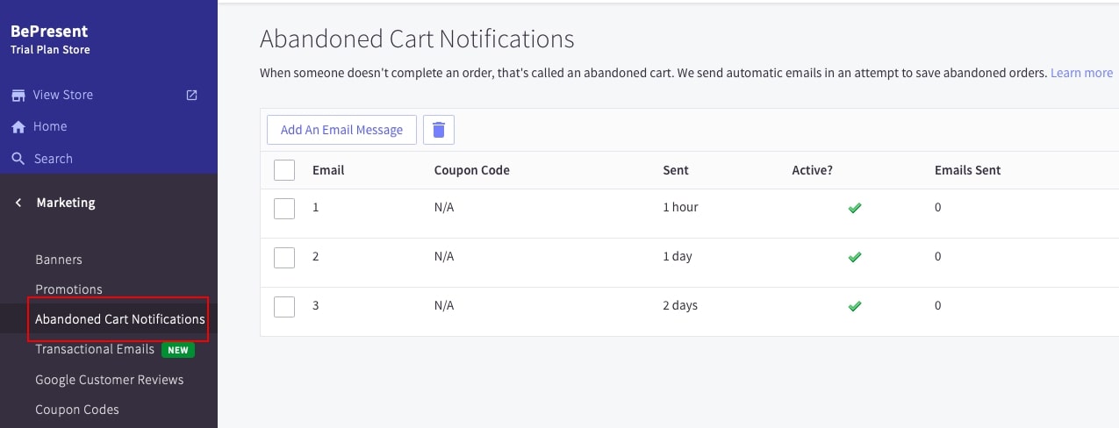Tick the checkbox for email 3
Viewport: 1119px width, 428px height.
coord(284,306)
